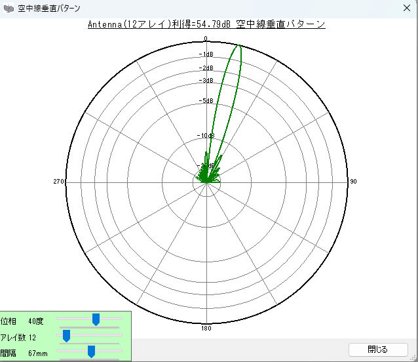This screenshot has width=418, height=362.
Task: Click the 位相 slider handle
Action: pyautogui.click(x=96, y=319)
